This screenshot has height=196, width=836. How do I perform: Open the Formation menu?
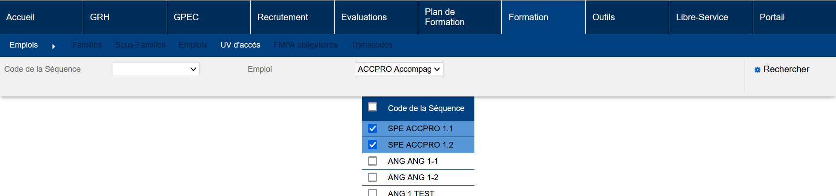click(528, 17)
